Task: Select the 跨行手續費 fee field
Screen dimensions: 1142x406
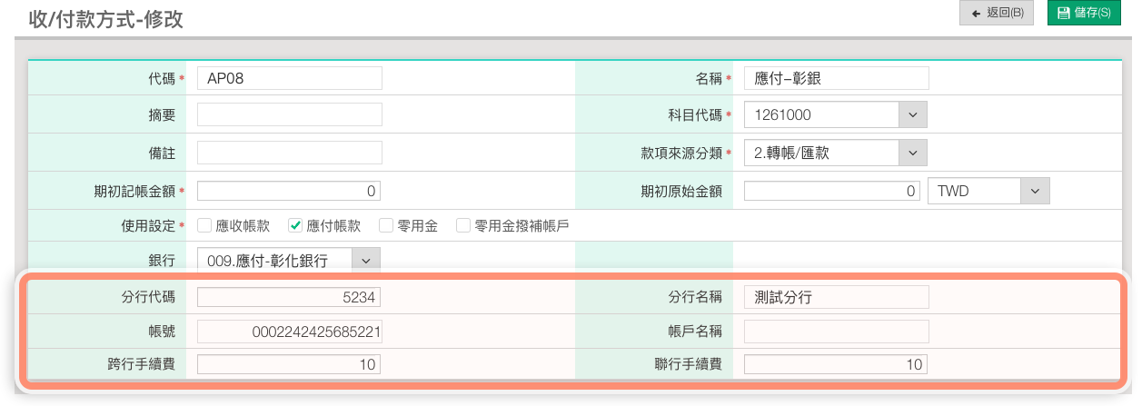Action: (289, 364)
